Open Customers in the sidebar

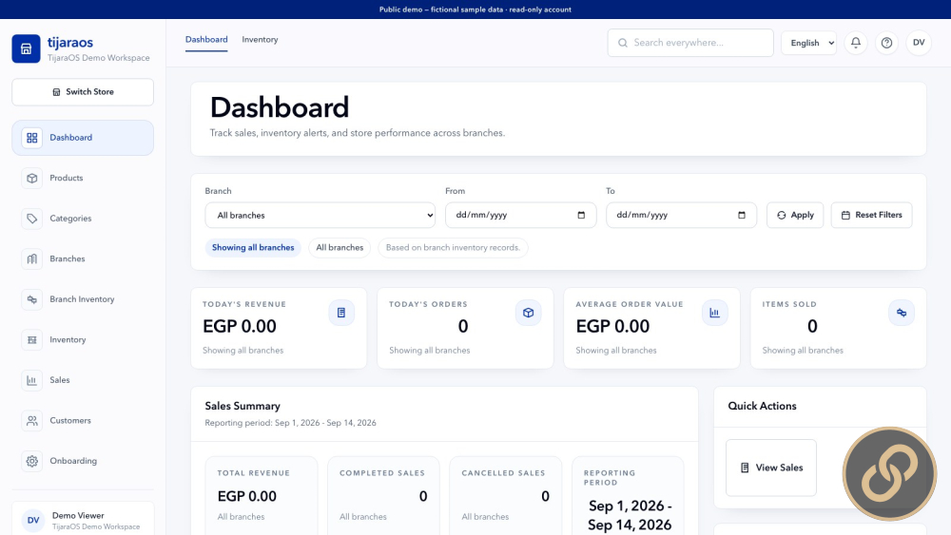[83, 420]
